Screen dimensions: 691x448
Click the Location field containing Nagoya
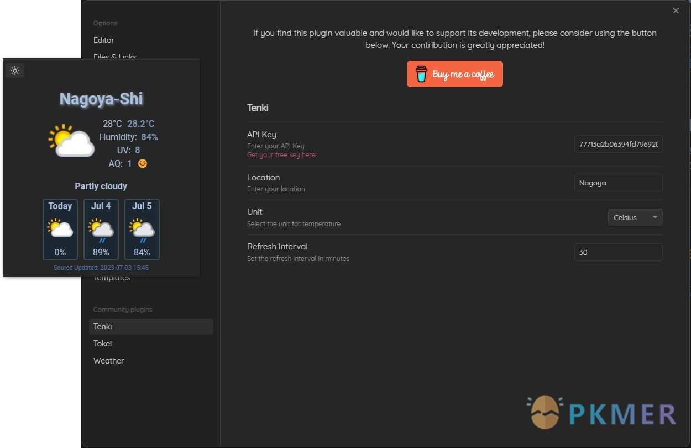click(x=619, y=183)
